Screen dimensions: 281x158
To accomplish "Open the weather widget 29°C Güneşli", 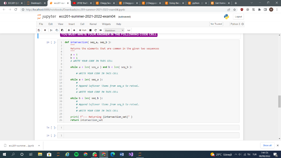I will 221,154.
